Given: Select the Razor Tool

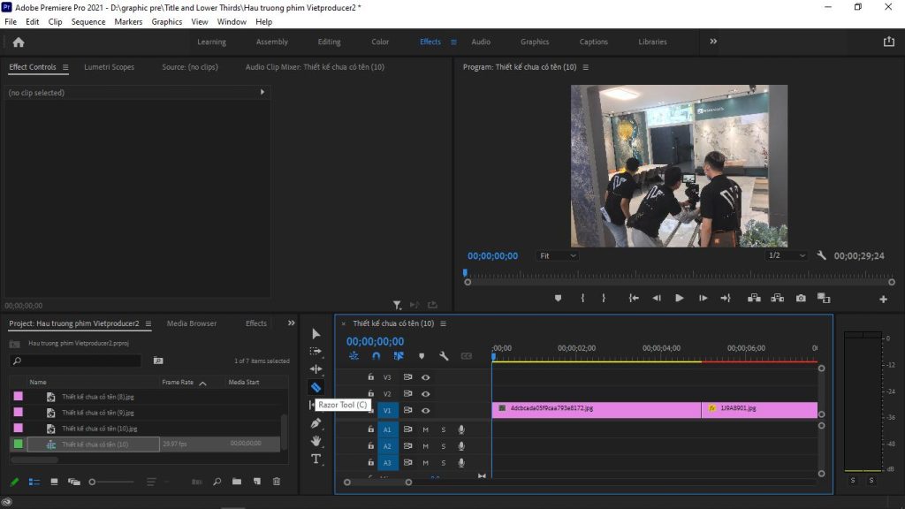Looking at the screenshot, I should point(316,386).
